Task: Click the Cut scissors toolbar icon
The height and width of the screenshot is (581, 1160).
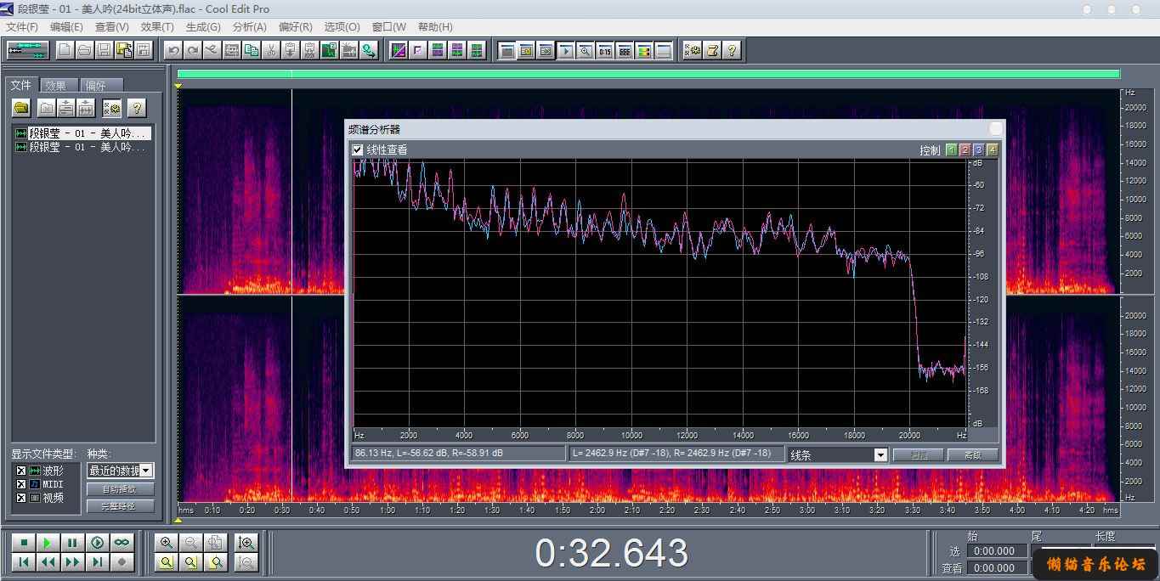Action: pyautogui.click(x=271, y=50)
